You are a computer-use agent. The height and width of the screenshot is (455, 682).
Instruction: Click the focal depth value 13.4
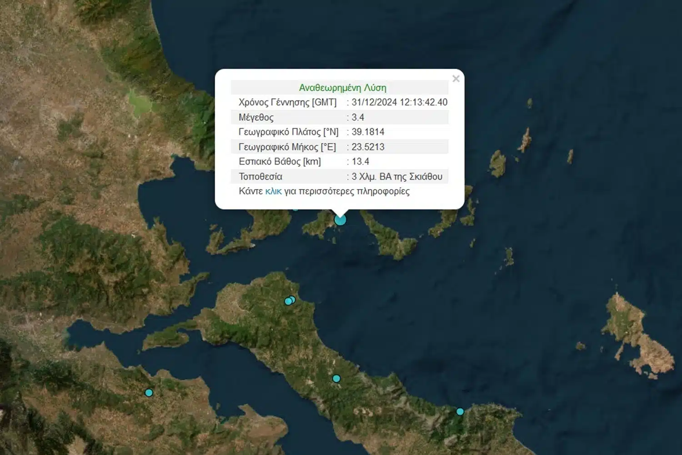coord(360,161)
